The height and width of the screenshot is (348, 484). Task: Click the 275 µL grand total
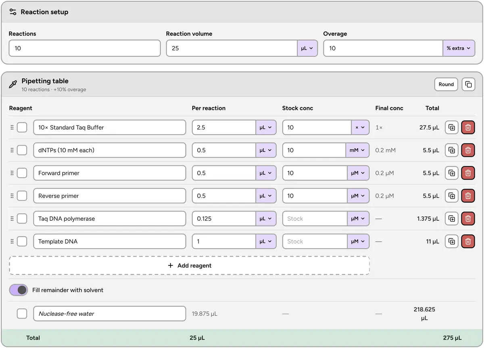click(x=452, y=338)
